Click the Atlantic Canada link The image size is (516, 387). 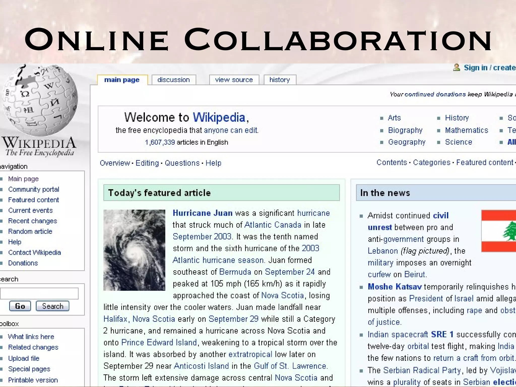pos(273,225)
